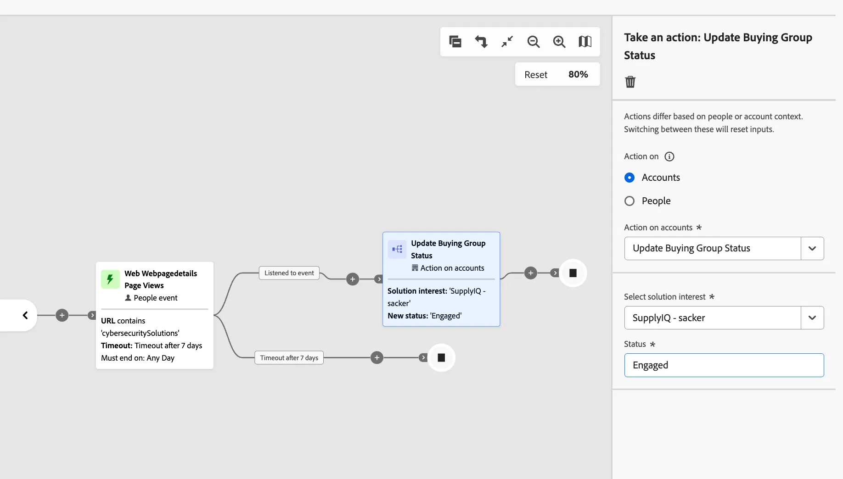Screen dimensions: 843x479
Task: Select the Accounts radio button
Action: 629,178
